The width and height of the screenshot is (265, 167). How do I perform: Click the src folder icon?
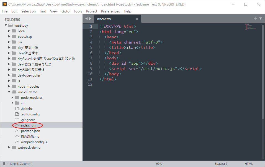coord(17,103)
